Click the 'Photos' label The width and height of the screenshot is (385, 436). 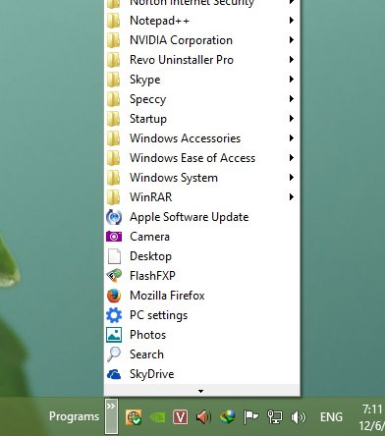148,335
